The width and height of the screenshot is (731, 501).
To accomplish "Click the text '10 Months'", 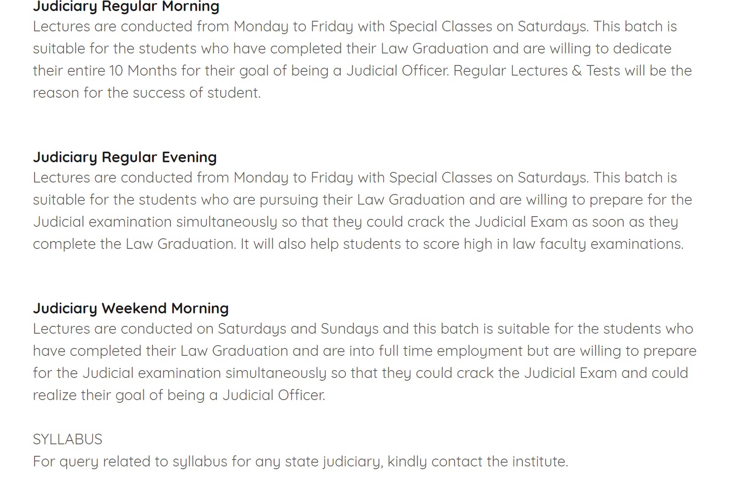I will pyautogui.click(x=143, y=71).
